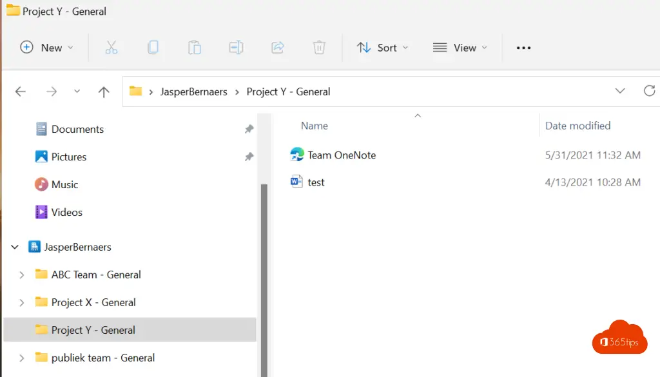Select Project X - General in sidebar
The width and height of the screenshot is (660, 377).
click(93, 302)
